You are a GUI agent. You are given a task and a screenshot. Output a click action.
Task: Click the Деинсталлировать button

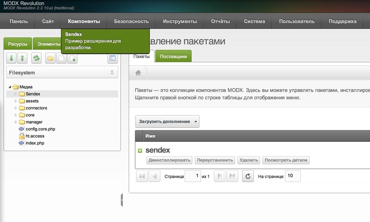click(169, 160)
